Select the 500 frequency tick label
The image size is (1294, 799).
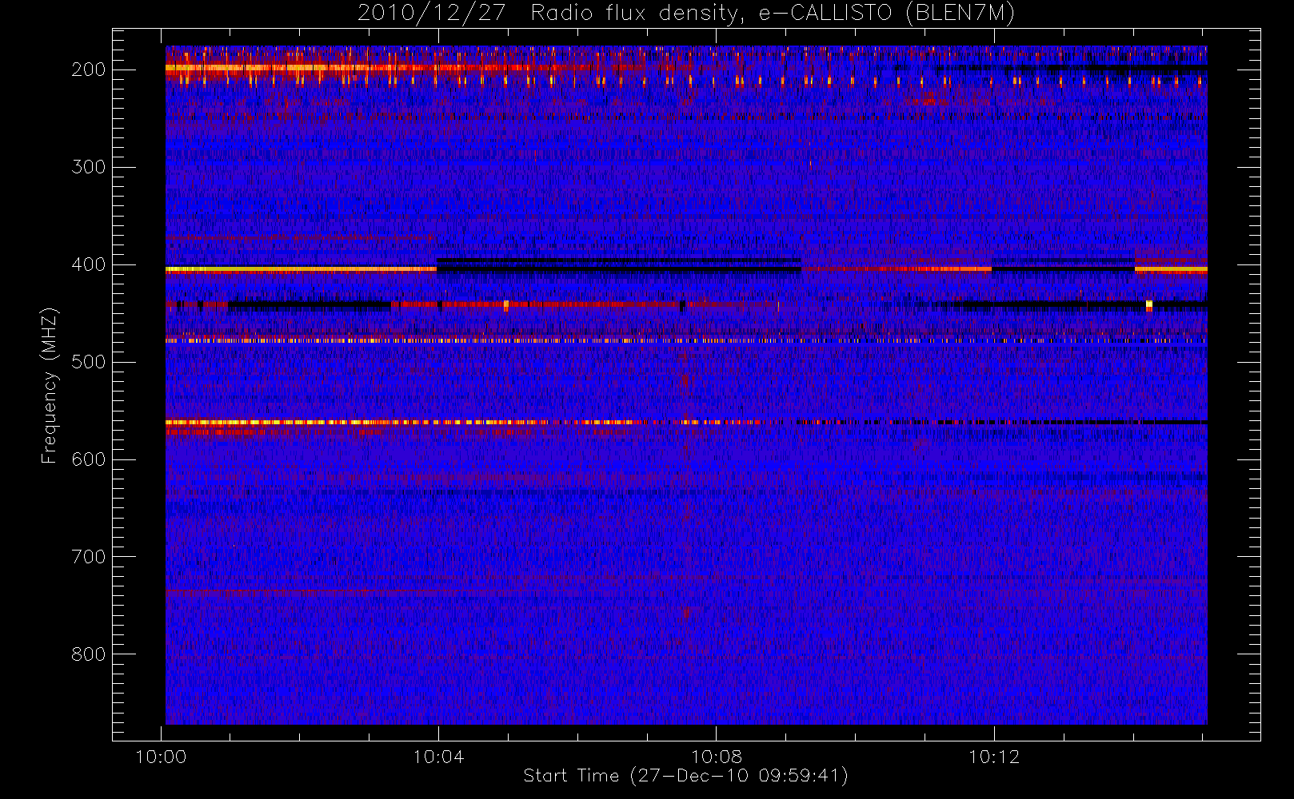[x=89, y=362]
